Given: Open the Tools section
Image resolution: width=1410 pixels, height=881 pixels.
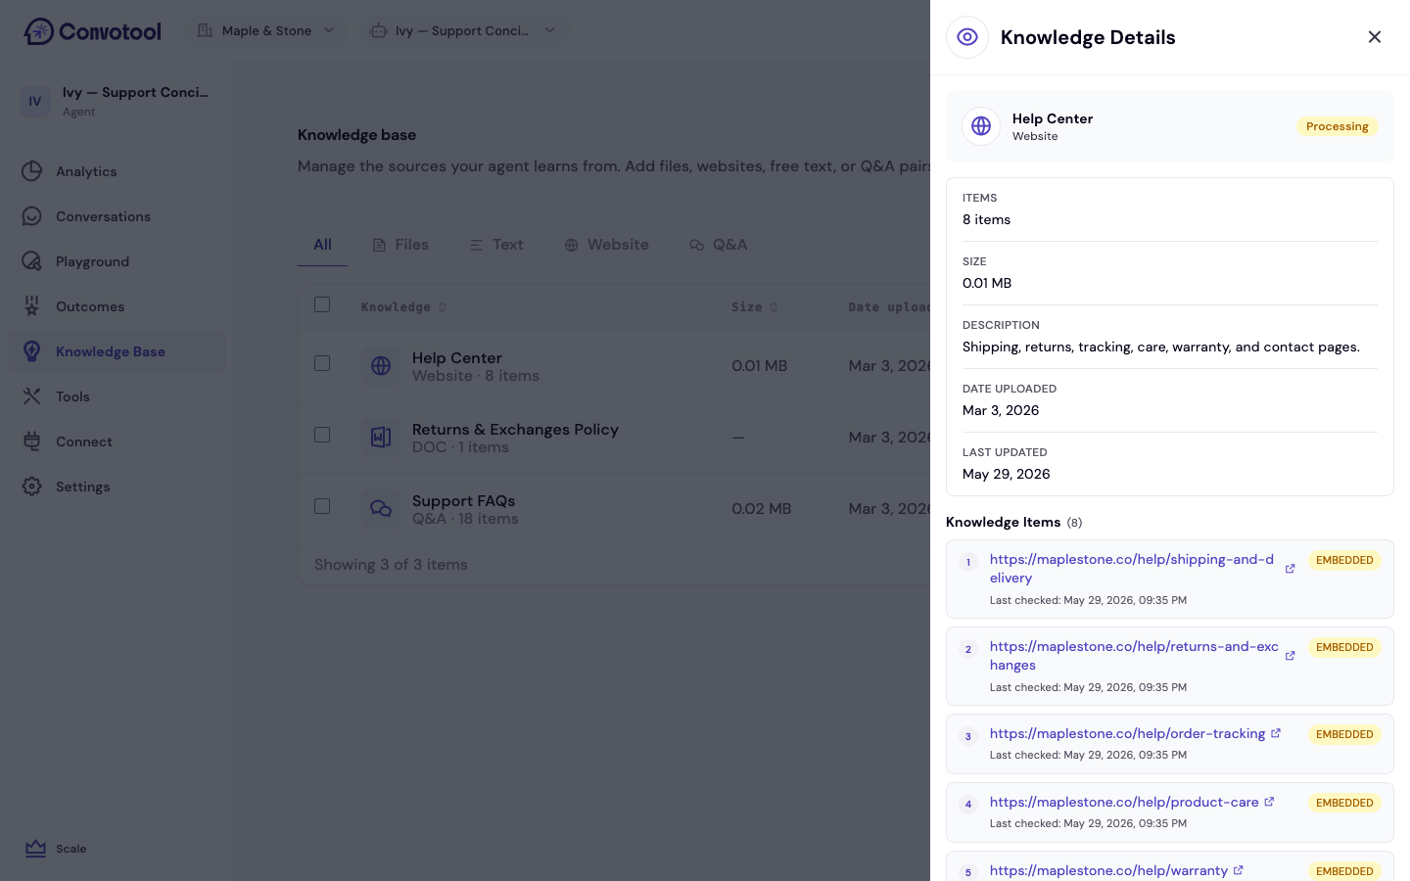Looking at the screenshot, I should coord(117,396).
